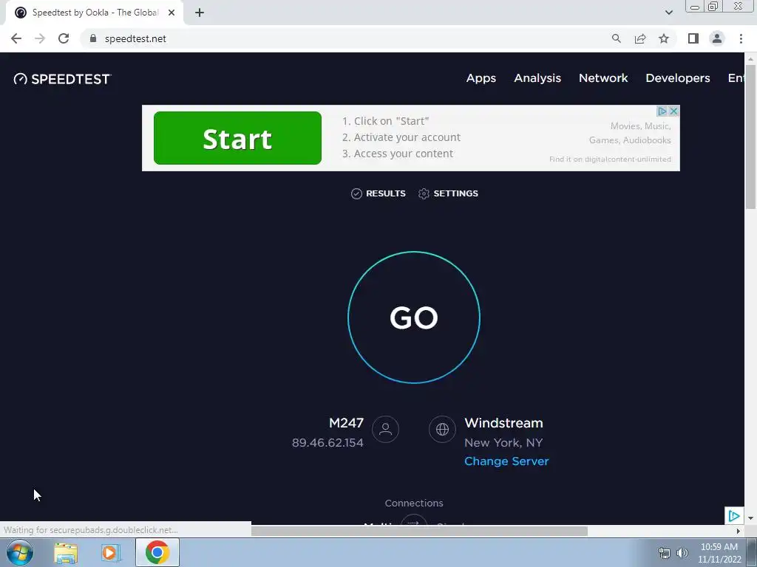Open the Apps menu
This screenshot has width=757, height=567.
(481, 78)
